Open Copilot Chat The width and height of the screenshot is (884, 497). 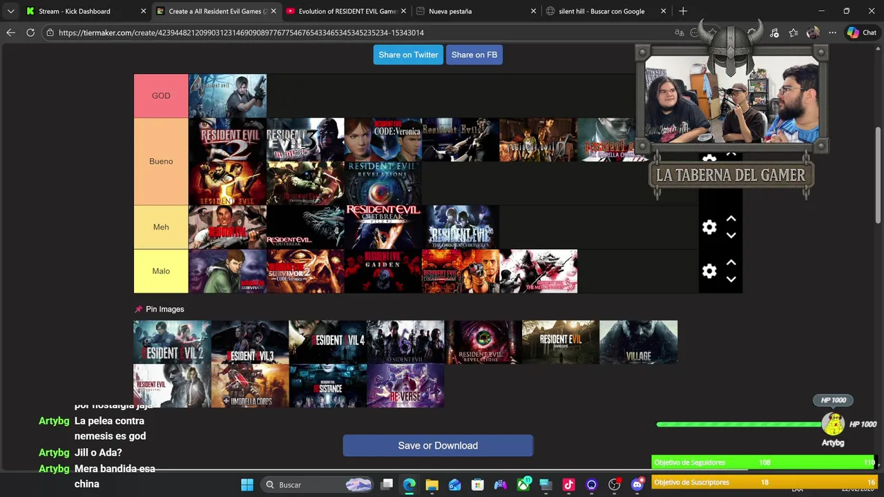862,32
